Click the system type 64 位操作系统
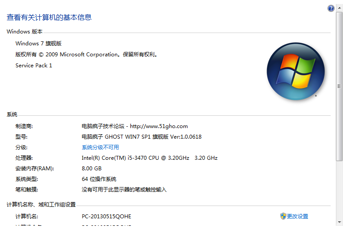Screen dimensions: 343x228 pos(99,179)
